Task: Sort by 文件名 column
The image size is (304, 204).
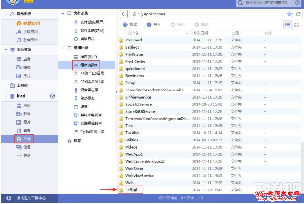Action: pyautogui.click(x=133, y=33)
